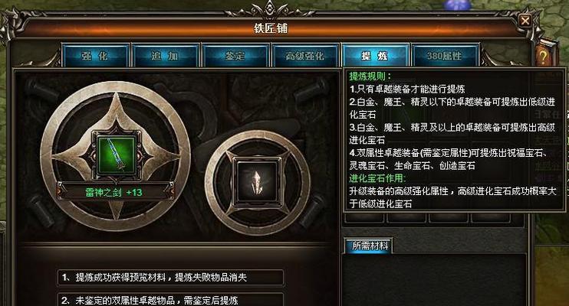Viewport: 569px width, 306px height.
Task: Click the 所需材料 tab
Action: pyautogui.click(x=369, y=246)
